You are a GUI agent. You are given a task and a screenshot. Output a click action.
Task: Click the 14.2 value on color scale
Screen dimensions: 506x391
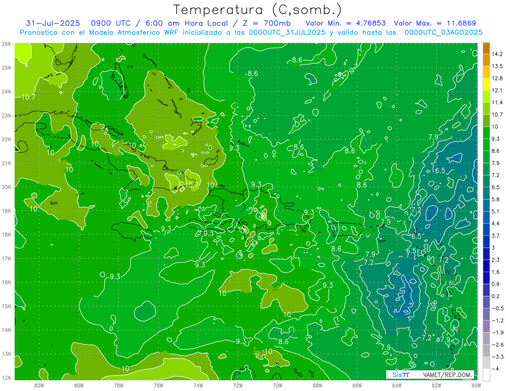pos(497,54)
